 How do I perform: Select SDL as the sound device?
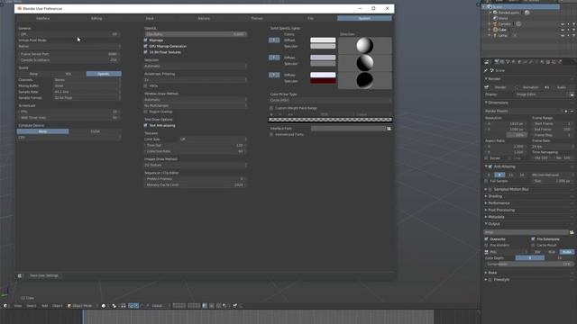point(69,74)
